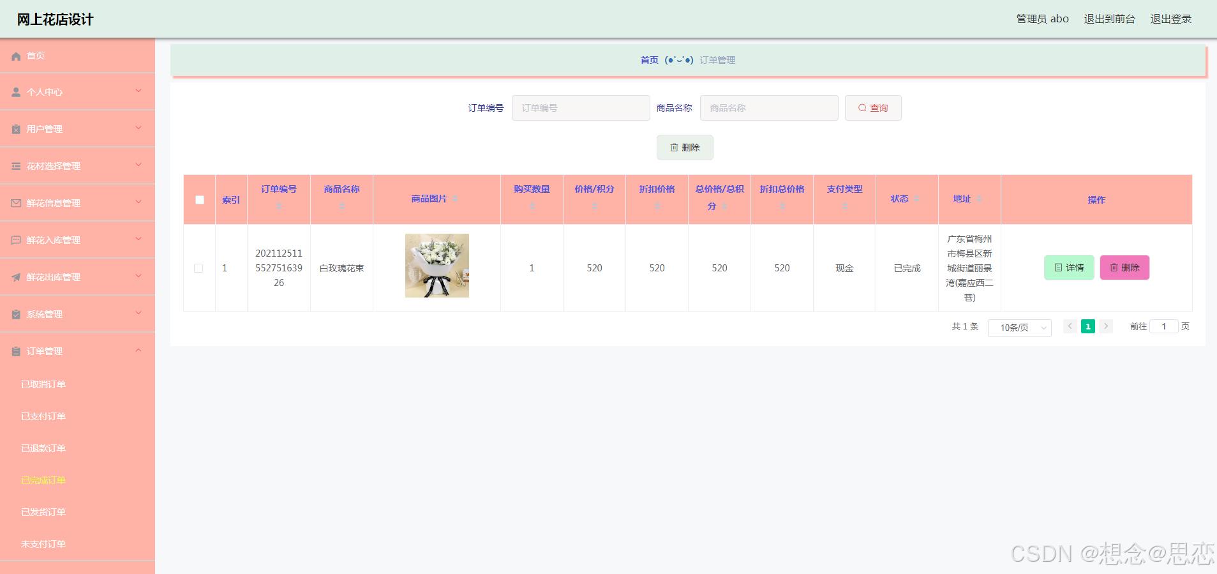Open 已发货订单 submenu item
This screenshot has height=574, width=1217.
click(x=43, y=512)
